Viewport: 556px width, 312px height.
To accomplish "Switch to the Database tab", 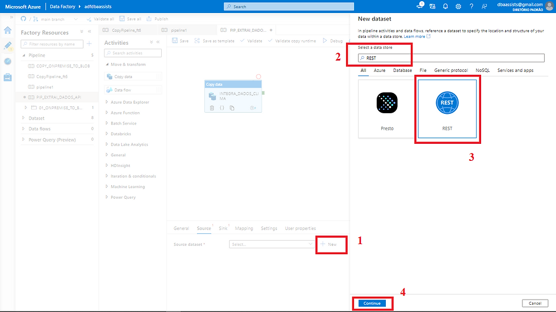I will click(x=402, y=70).
